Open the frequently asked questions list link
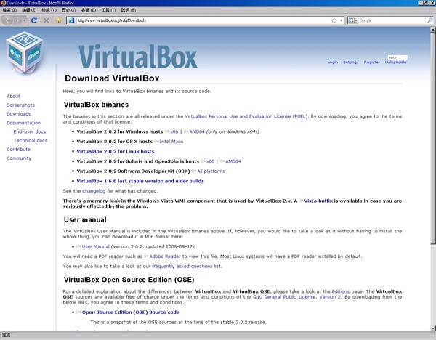The width and height of the screenshot is (436, 340). coord(187,267)
